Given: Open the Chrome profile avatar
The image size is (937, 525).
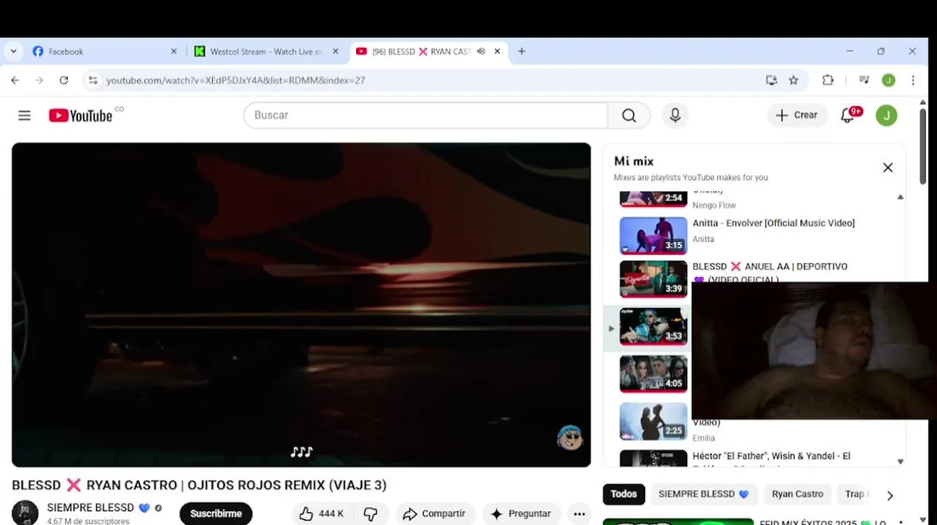Looking at the screenshot, I should pyautogui.click(x=888, y=80).
